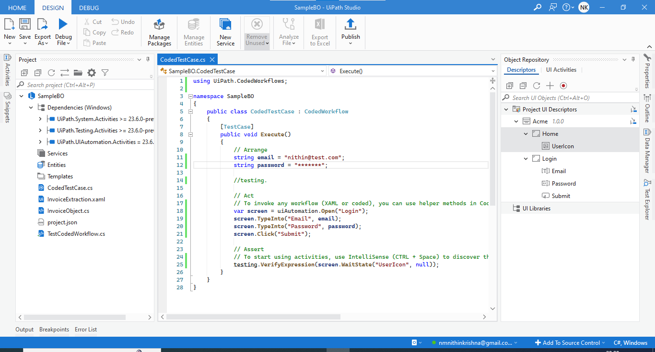The image size is (655, 352).
Task: Click the New Service icon
Action: [225, 24]
